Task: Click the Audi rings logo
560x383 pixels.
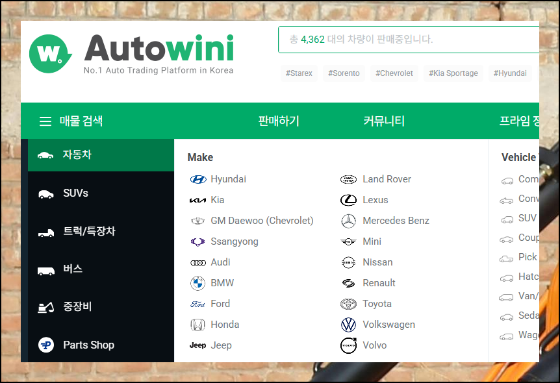Action: [198, 263]
